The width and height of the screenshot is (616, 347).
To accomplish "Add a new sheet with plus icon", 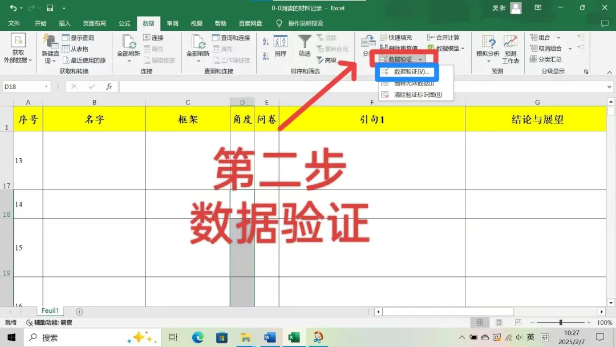I will pyautogui.click(x=79, y=312).
